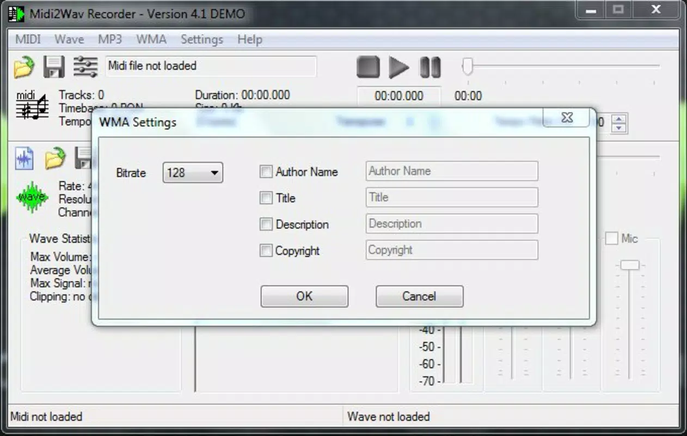The width and height of the screenshot is (687, 436).
Task: Open MIDI file folder icon
Action: 24,67
